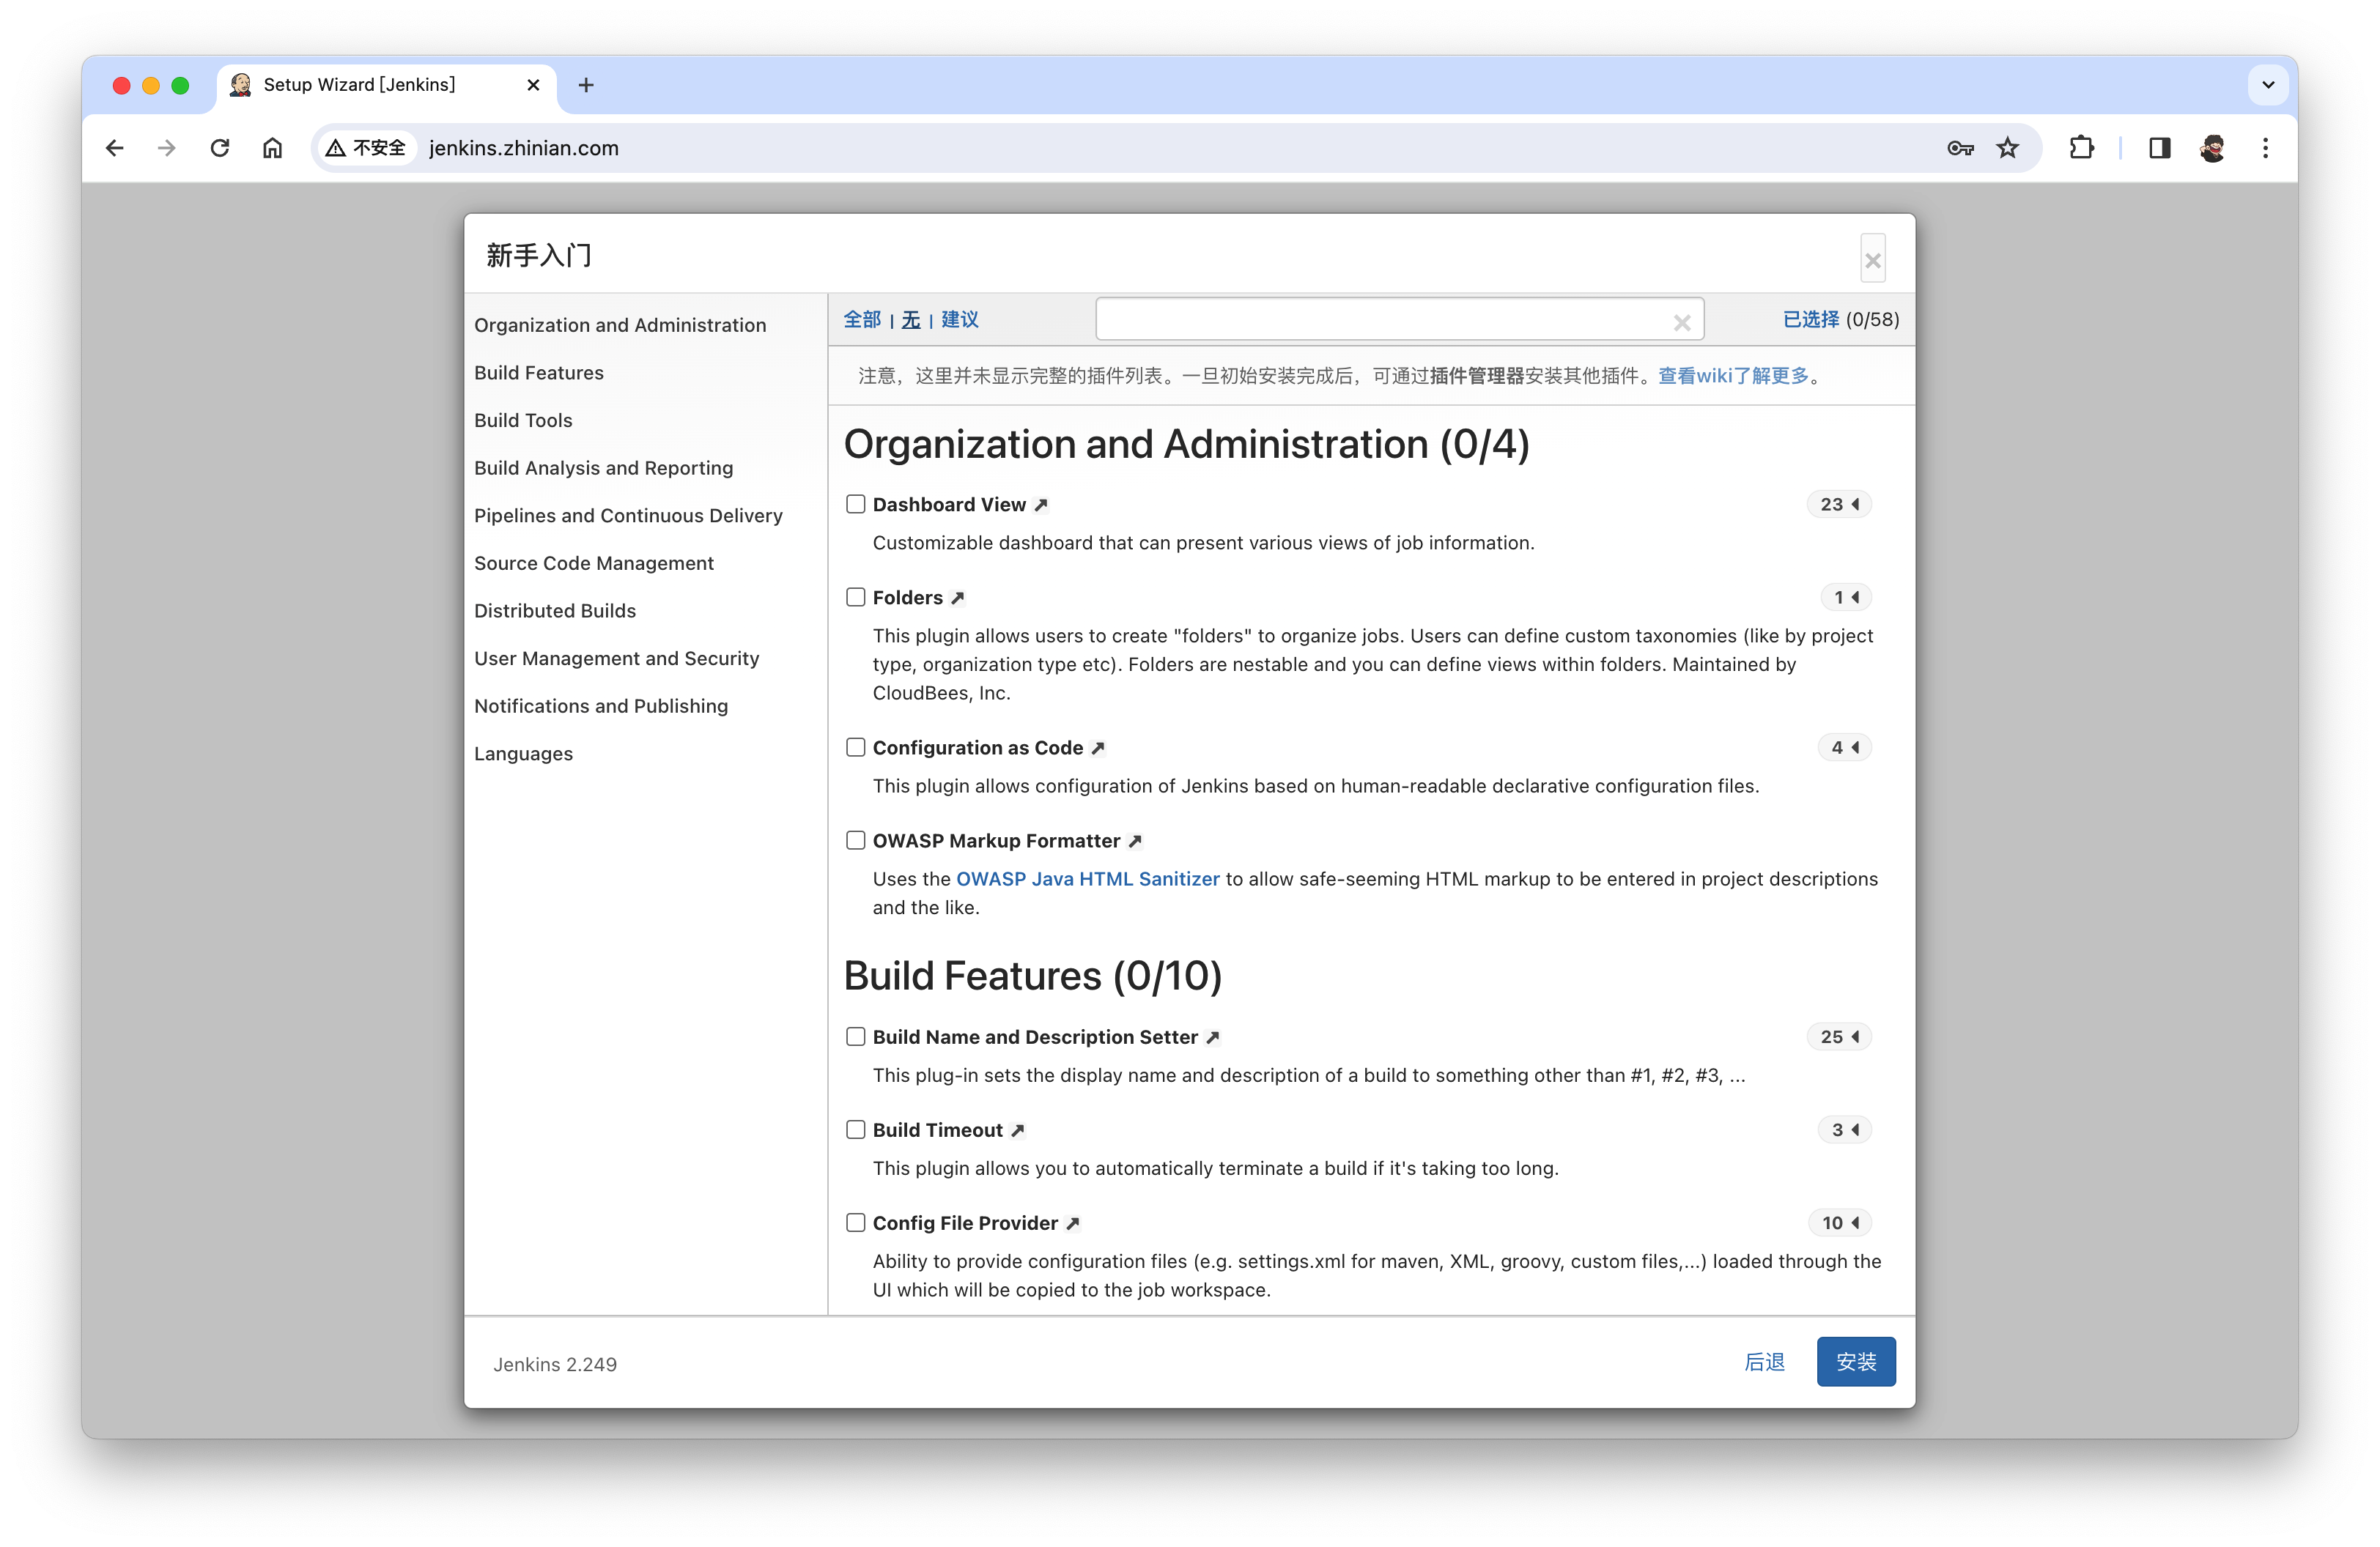Reload the Jenkins page
This screenshot has width=2380, height=1547.
(220, 148)
